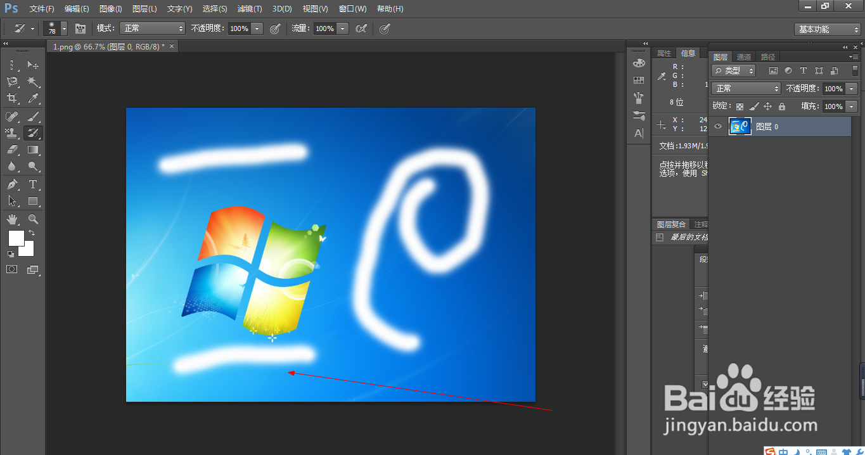Screen dimensions: 865x455
Task: Open the layer filter 类型 dropdown
Action: tap(734, 71)
